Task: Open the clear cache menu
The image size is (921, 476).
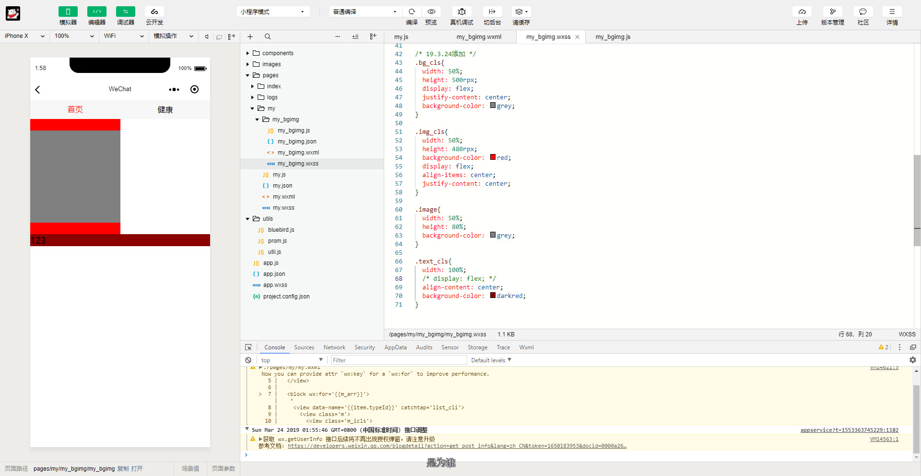Action: tap(521, 12)
